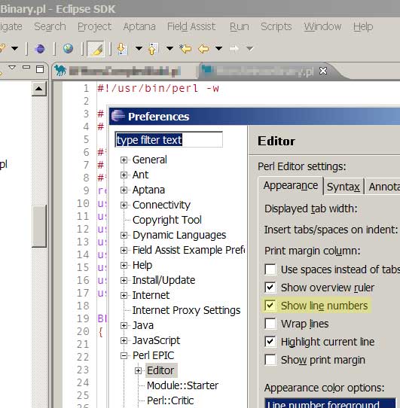Collapse the Perl EPIC node
The height and width of the screenshot is (408, 400).
[124, 356]
